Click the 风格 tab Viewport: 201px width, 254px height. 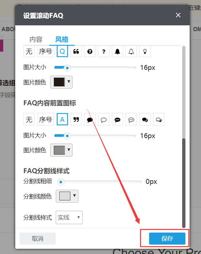pyautogui.click(x=62, y=40)
